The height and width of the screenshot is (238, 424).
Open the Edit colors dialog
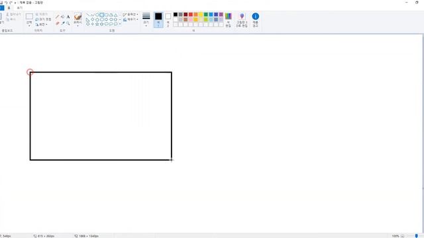point(228,19)
